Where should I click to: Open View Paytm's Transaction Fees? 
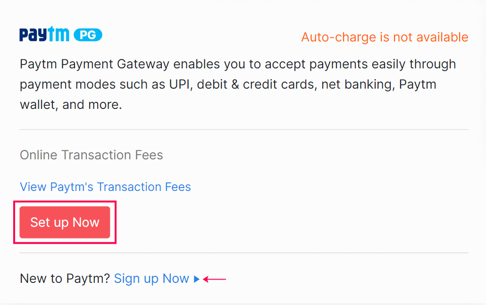tap(105, 187)
